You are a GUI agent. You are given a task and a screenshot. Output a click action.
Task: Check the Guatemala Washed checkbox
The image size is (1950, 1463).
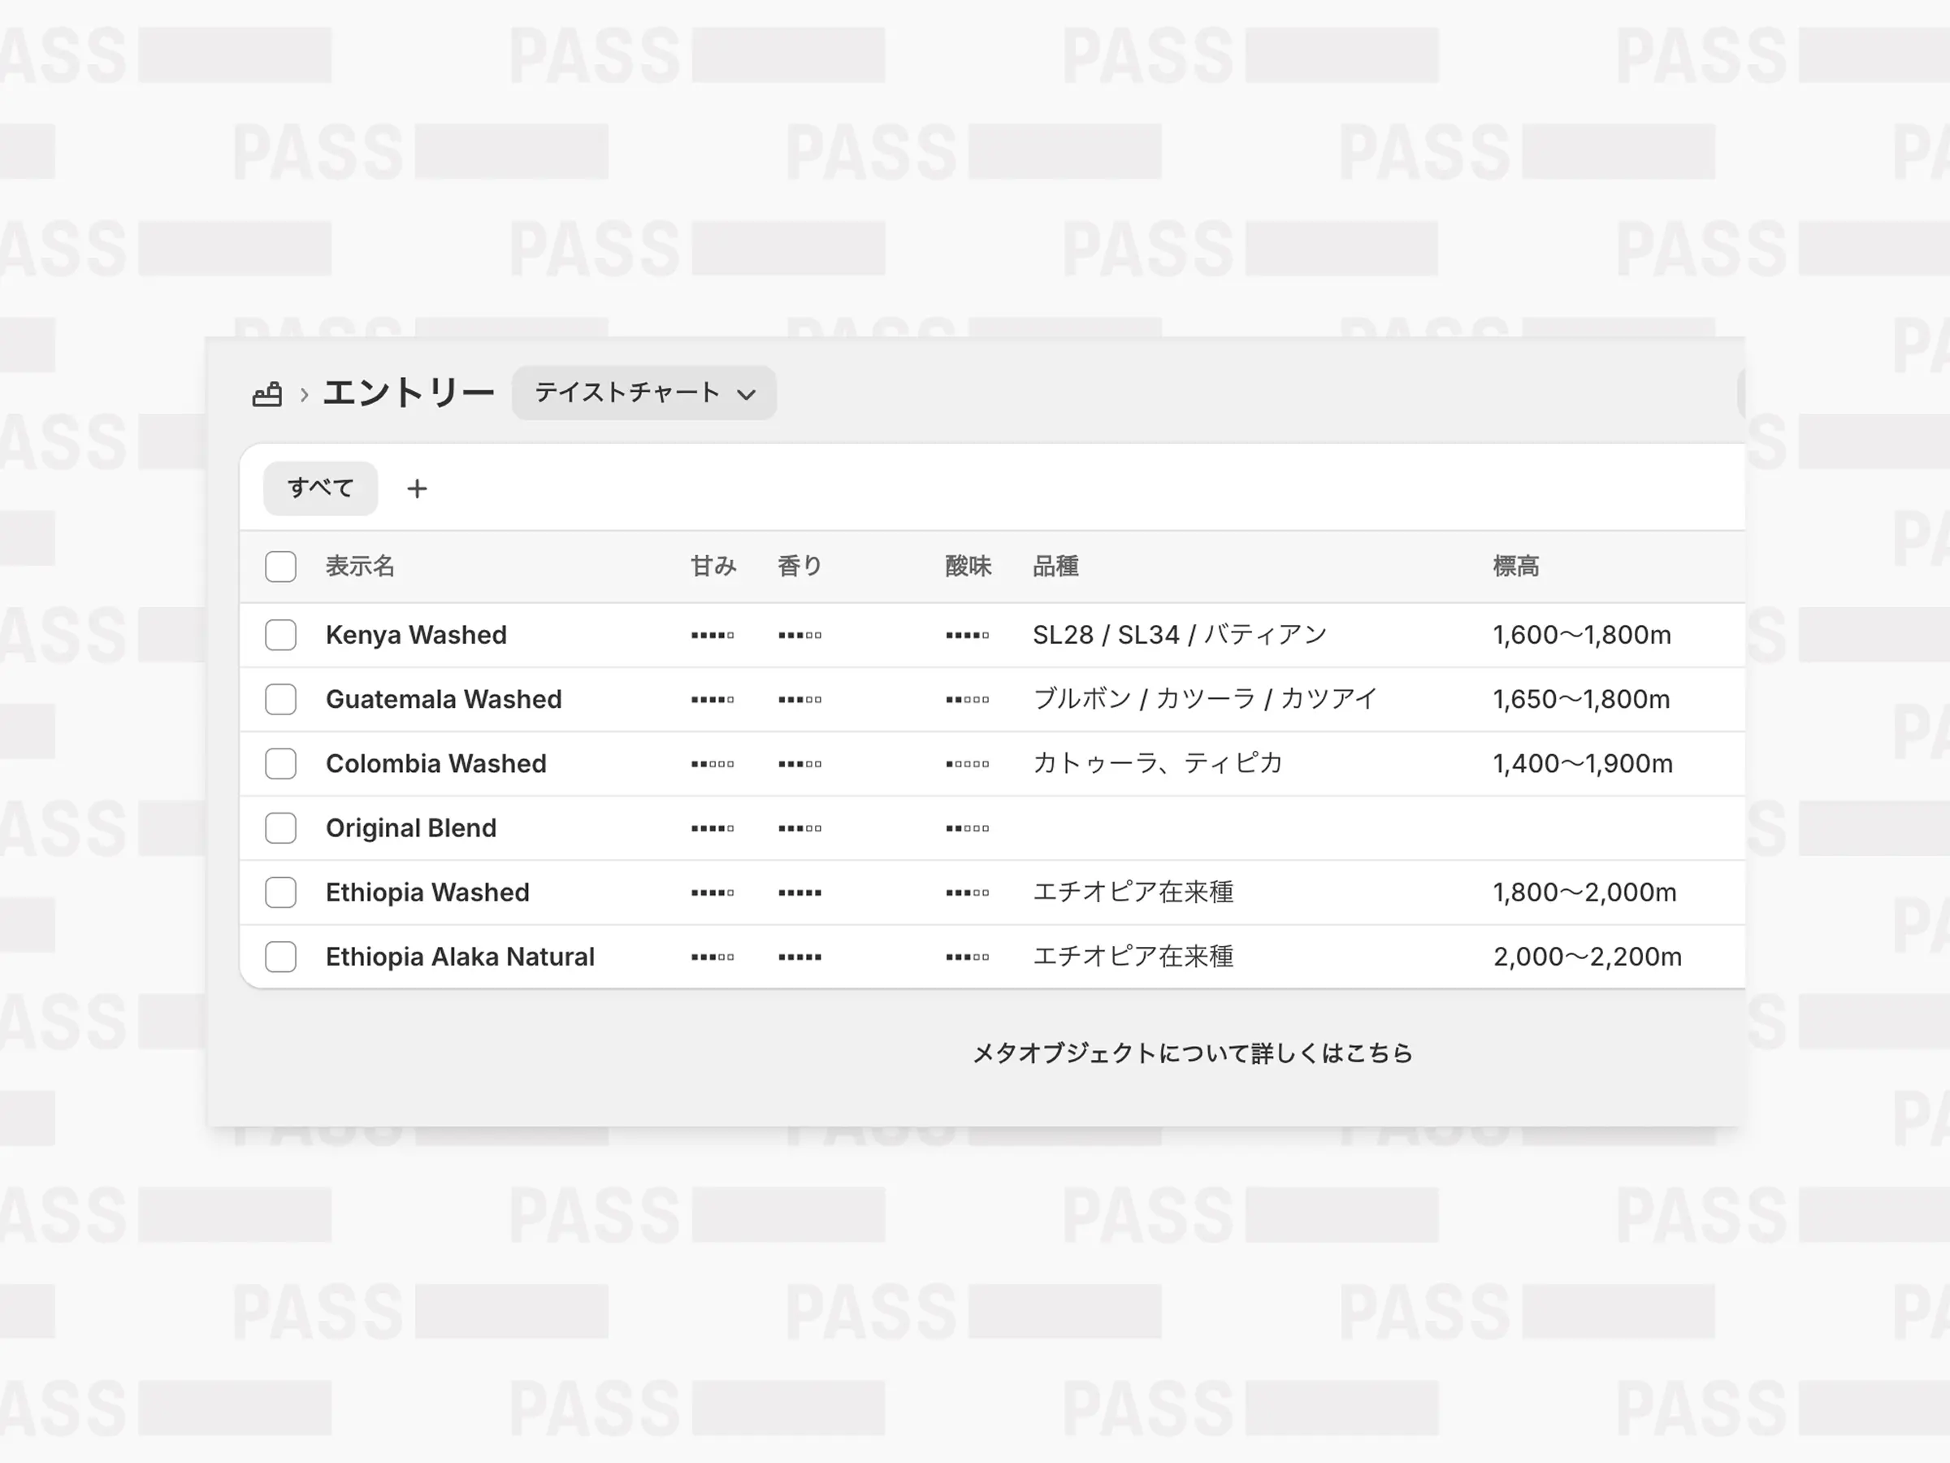point(280,698)
